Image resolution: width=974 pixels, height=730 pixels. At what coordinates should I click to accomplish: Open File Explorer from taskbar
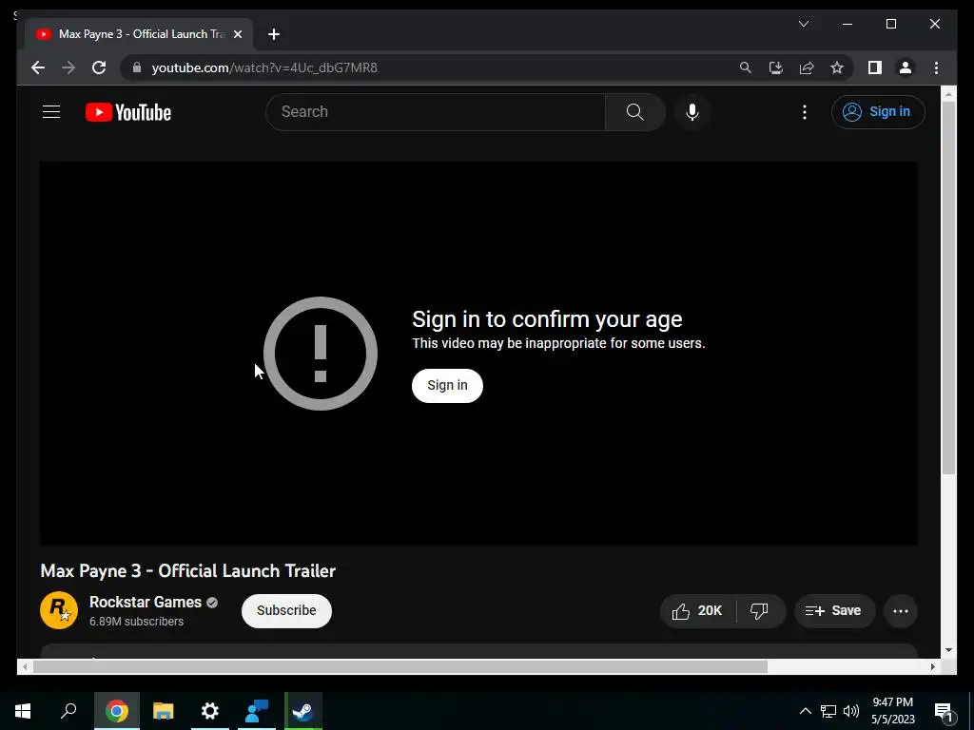[x=164, y=711]
